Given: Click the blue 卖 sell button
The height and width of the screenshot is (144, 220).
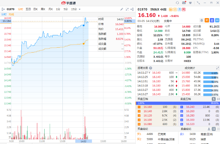Looking at the screenshot, I should [212, 20].
